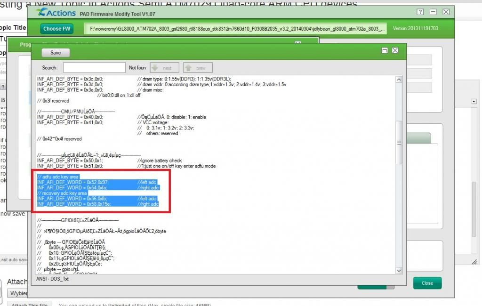
Task: Click line INF_AFI_DEF_WORD = 0x58,0x15e;
Action: (x=74, y=204)
